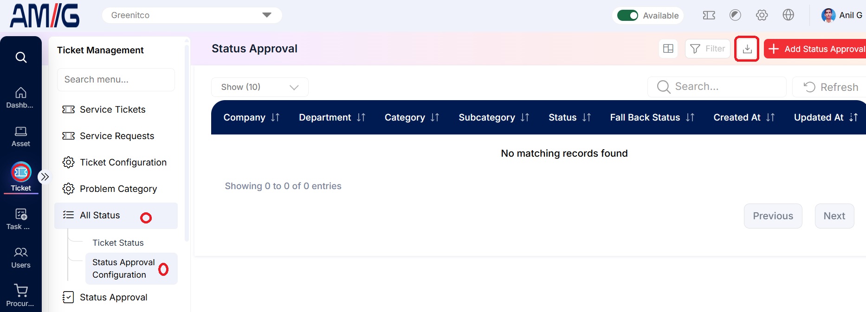Viewport: 866px width, 312px height.
Task: Open the Users module
Action: [x=20, y=258]
